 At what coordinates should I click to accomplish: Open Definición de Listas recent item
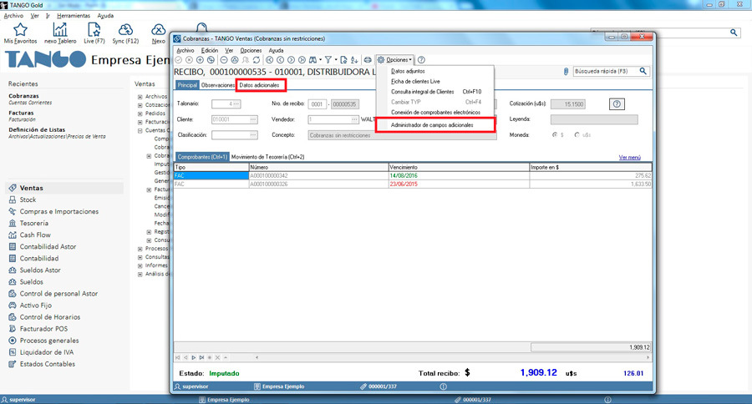[x=37, y=129]
